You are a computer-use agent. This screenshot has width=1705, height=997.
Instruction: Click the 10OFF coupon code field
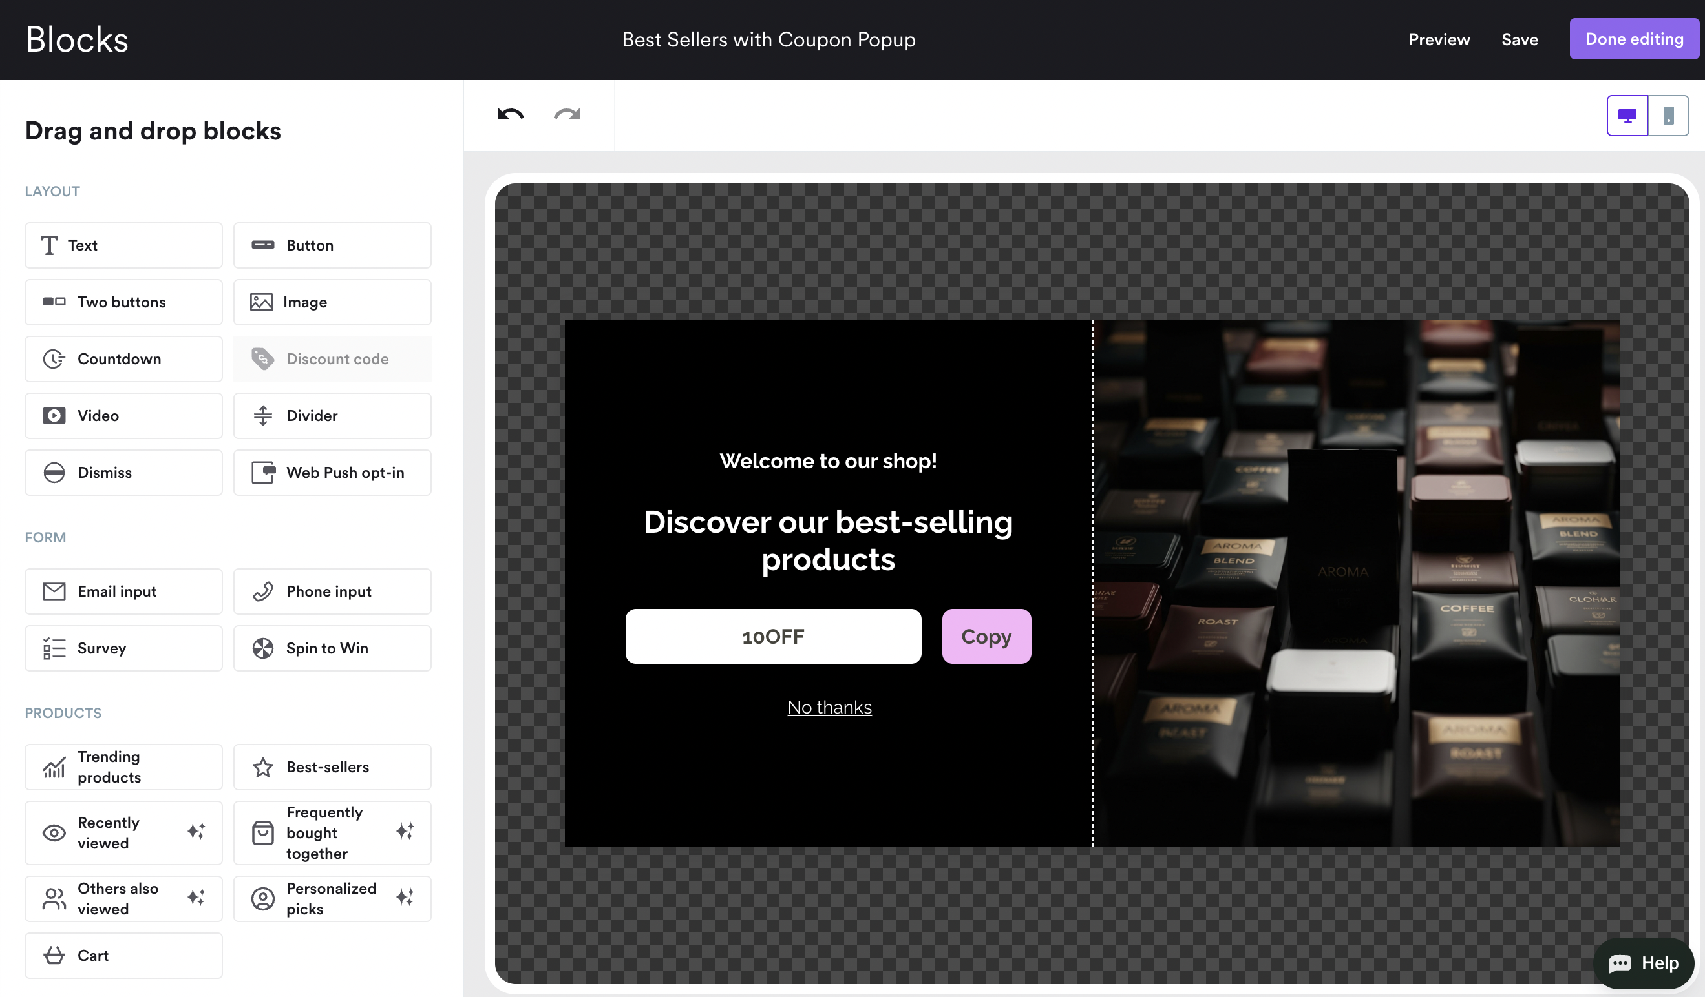pos(772,636)
